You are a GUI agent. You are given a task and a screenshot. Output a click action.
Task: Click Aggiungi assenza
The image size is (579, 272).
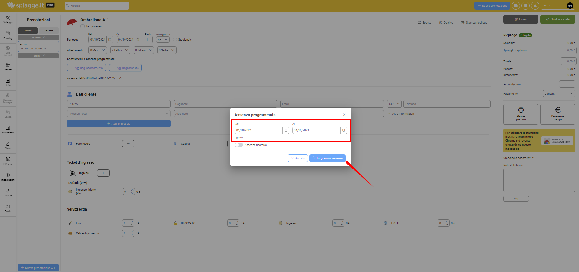click(x=125, y=68)
